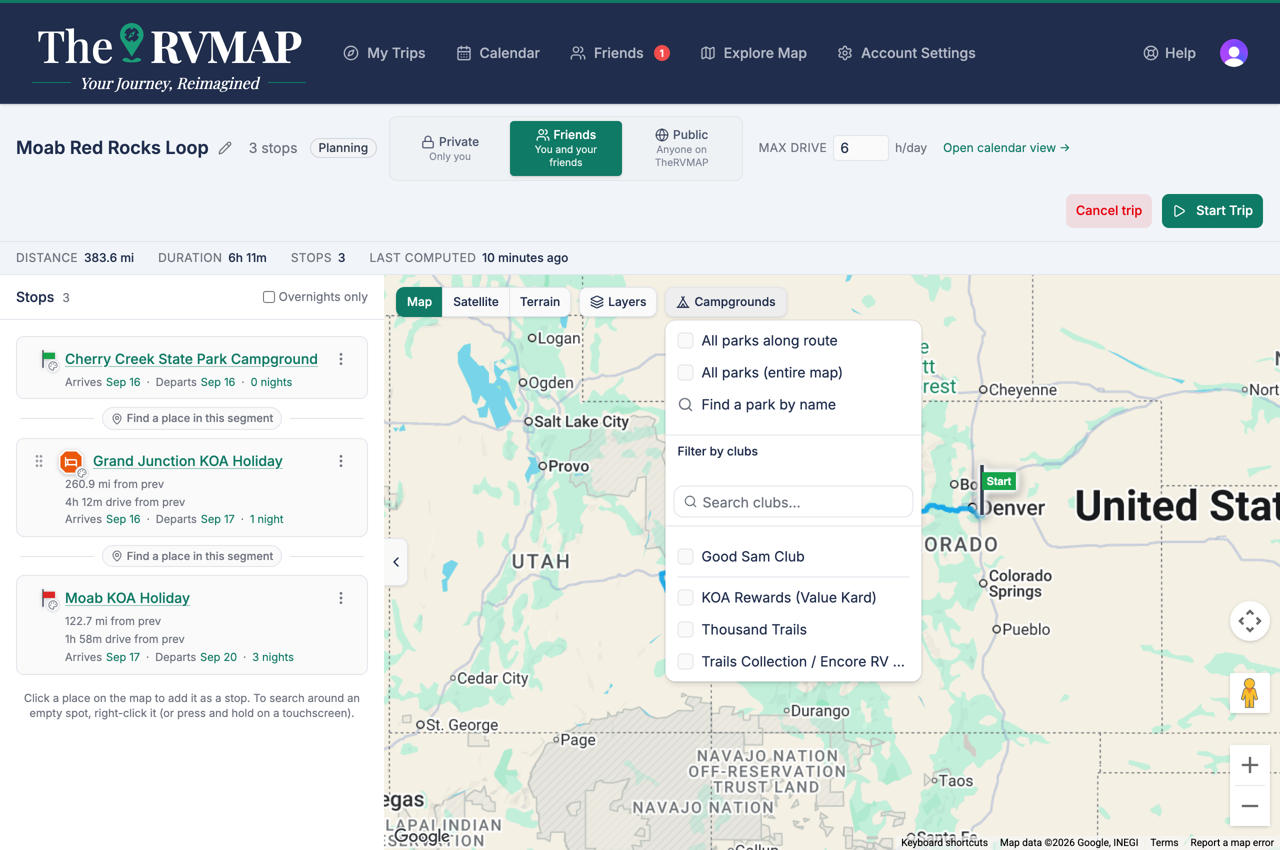Open Grand Junction KOA Holiday link
1280x850 pixels.
(x=187, y=461)
